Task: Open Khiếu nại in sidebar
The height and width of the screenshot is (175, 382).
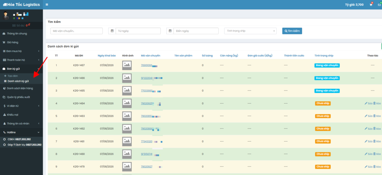Action: pos(21,114)
